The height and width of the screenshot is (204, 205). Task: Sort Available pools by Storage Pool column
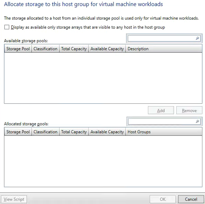point(18,49)
